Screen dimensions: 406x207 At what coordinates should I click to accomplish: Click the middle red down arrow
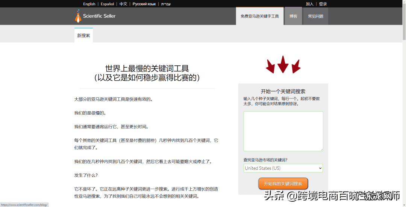pyautogui.click(x=283, y=64)
